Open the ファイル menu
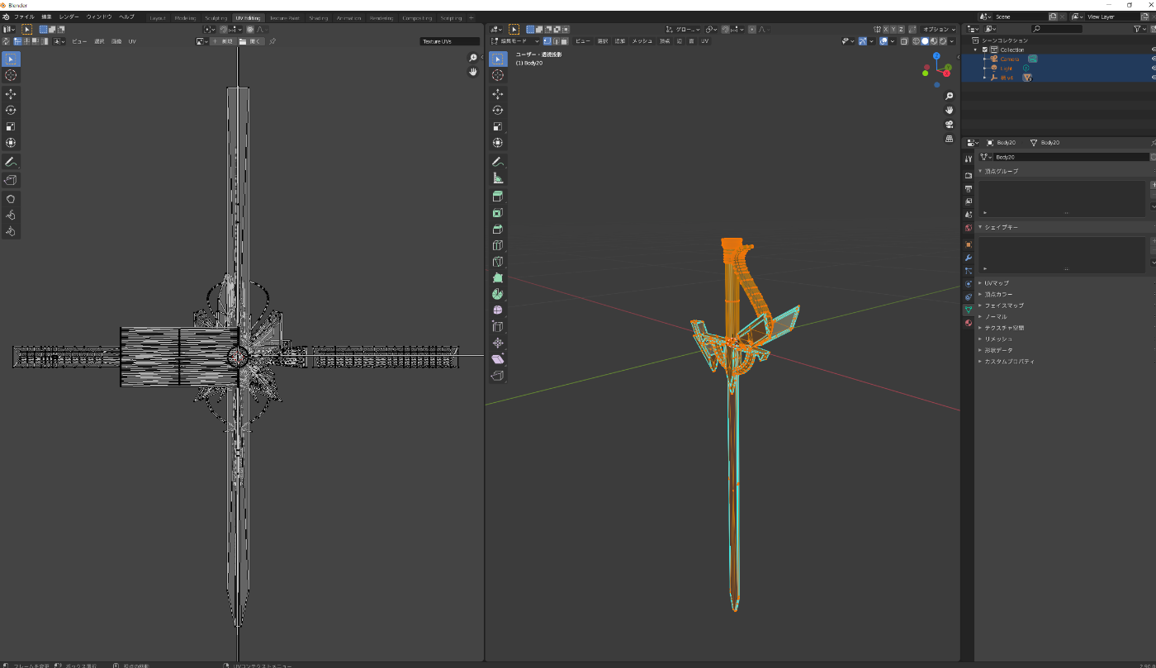This screenshot has width=1156, height=668. coord(24,17)
